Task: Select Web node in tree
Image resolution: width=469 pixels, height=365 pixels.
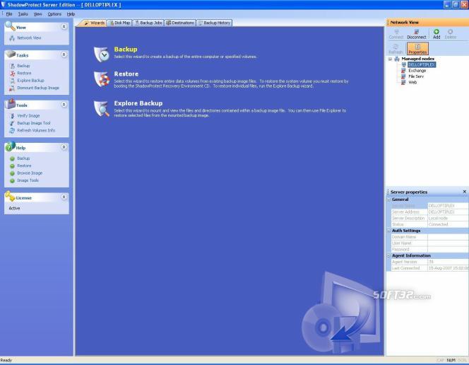Action: click(x=412, y=82)
